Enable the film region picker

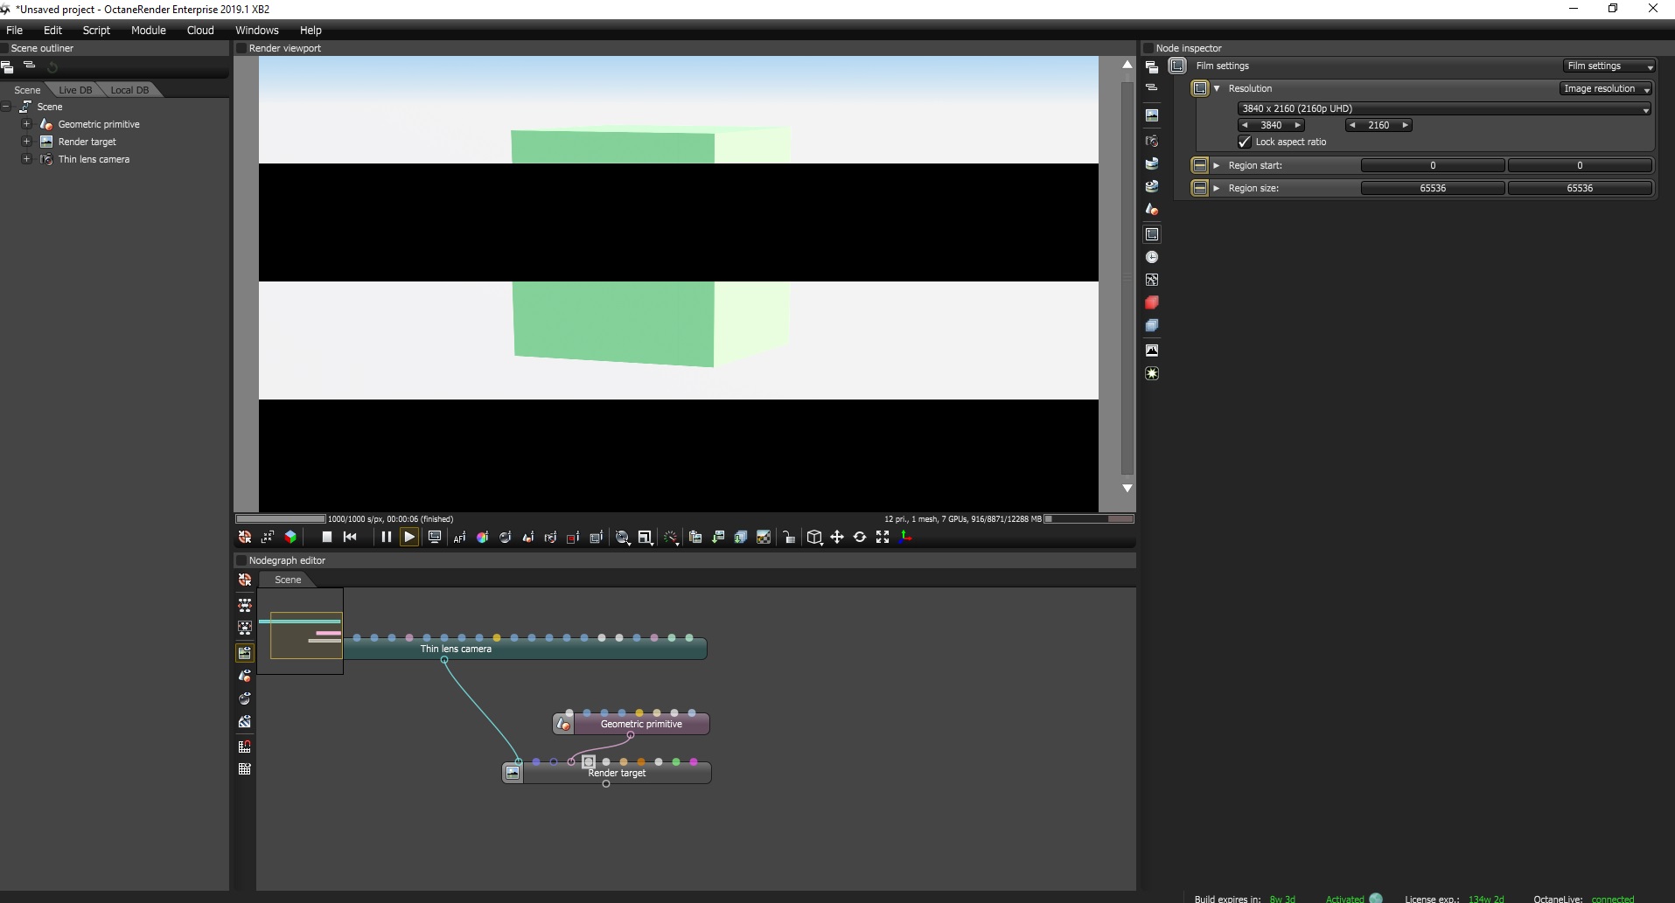[x=597, y=538]
